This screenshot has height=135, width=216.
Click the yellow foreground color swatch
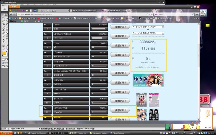[x=4, y=53]
